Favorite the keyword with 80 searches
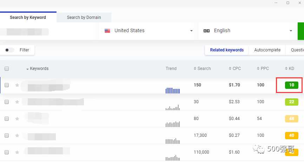This screenshot has height=162, width=304. pyautogui.click(x=17, y=119)
